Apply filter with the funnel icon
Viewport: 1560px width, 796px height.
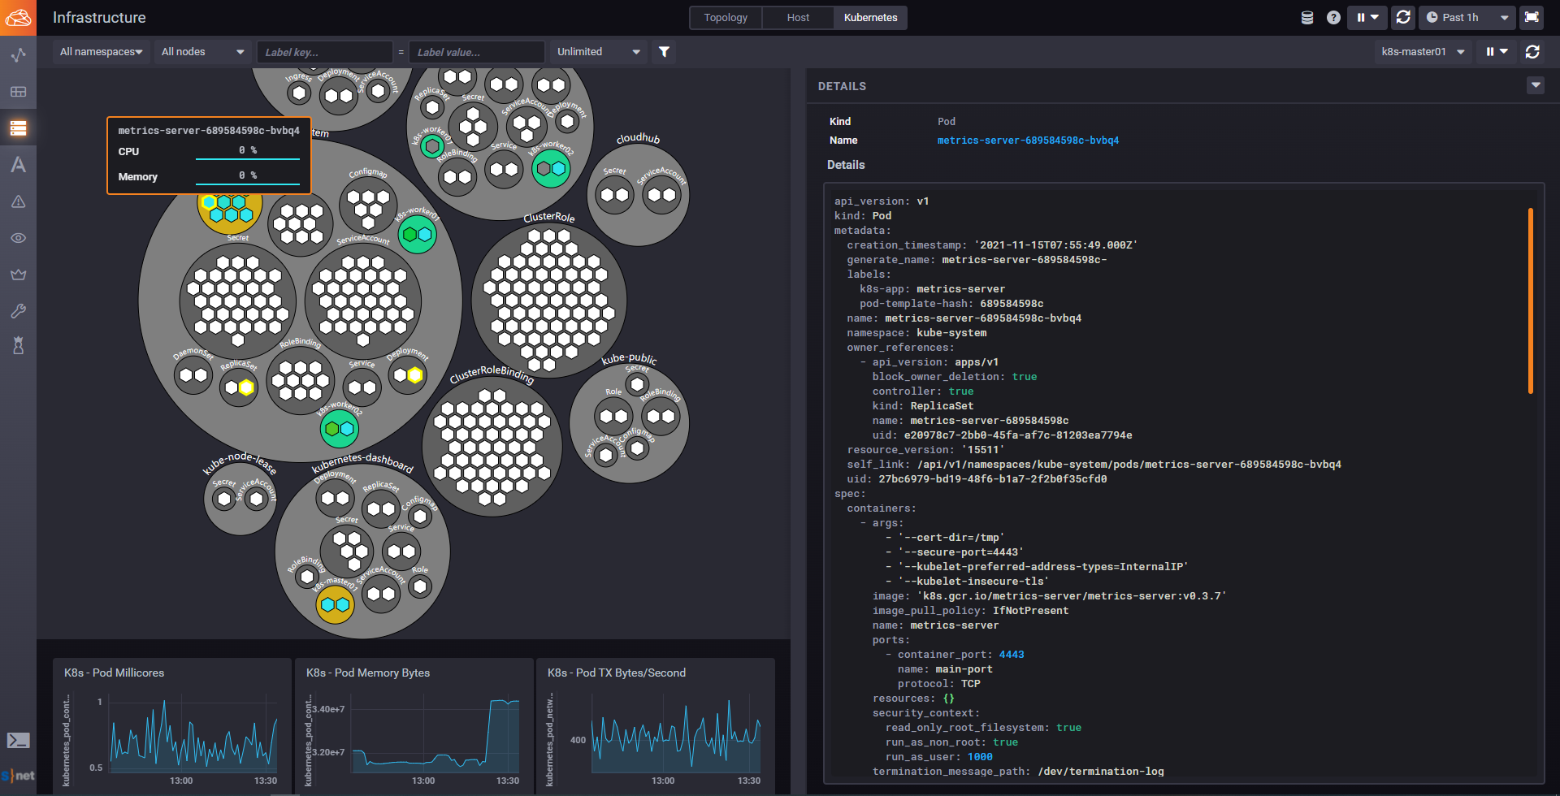coord(664,52)
